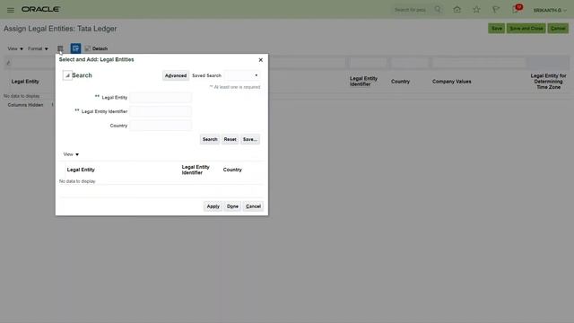Click background Country column header
Viewport: 574px width, 323px height.
click(x=401, y=82)
